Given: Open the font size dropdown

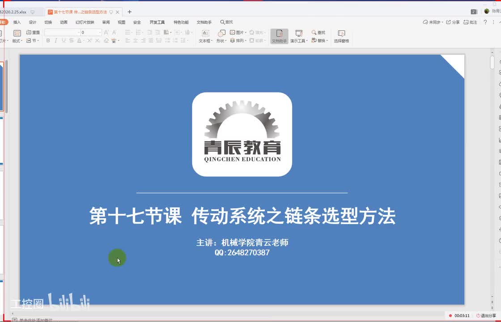Looking at the screenshot, I should [x=100, y=32].
